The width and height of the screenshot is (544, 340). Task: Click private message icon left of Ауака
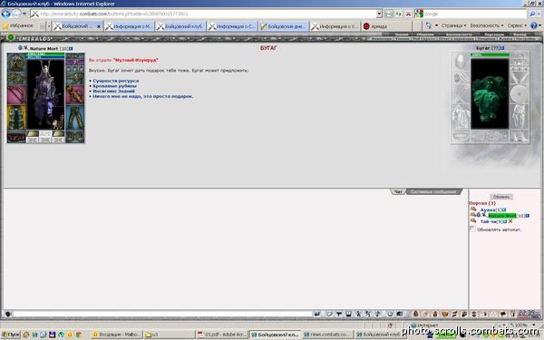(x=473, y=209)
